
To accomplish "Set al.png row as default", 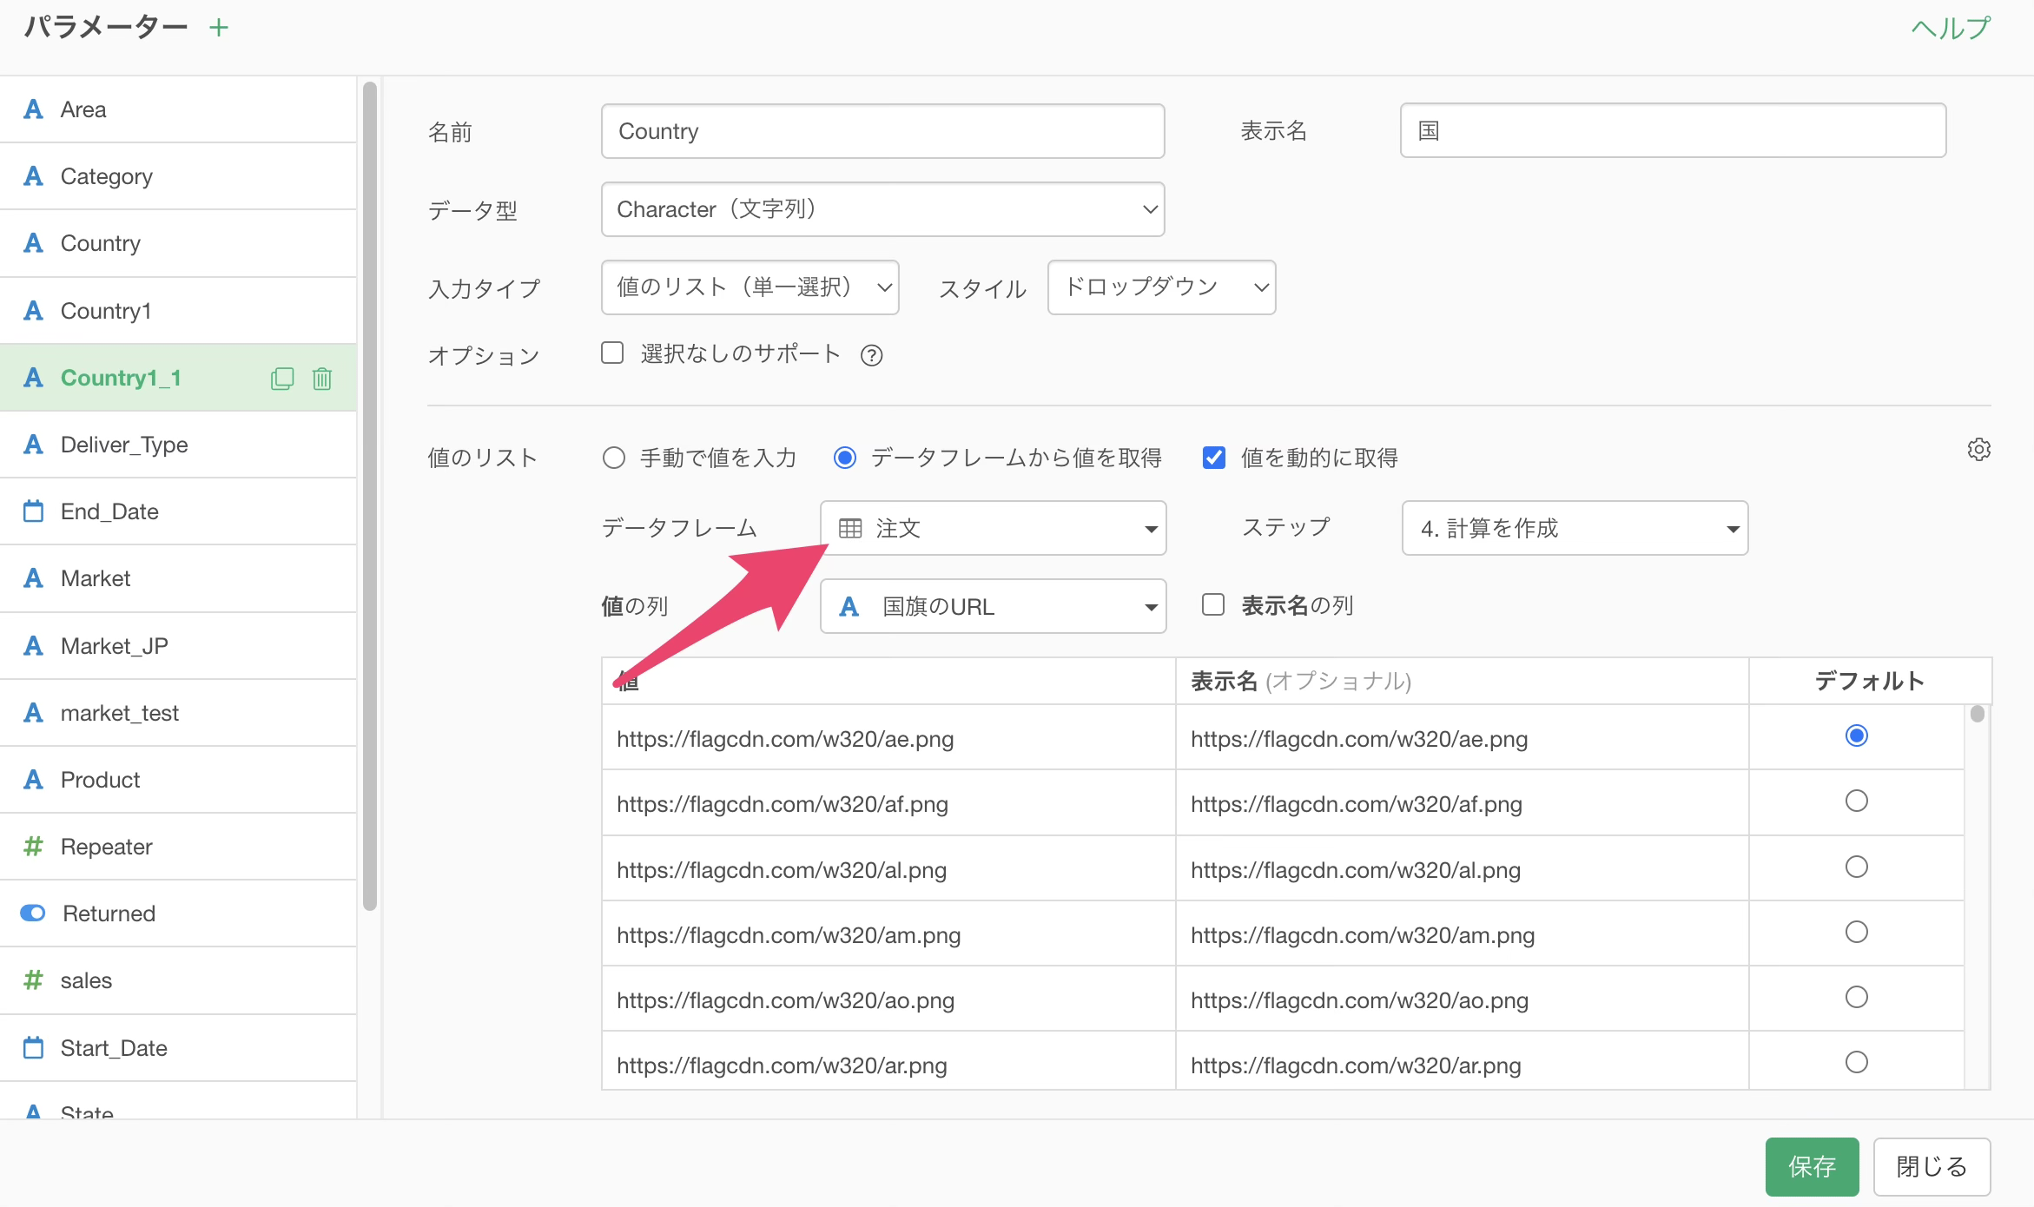I will click(1856, 867).
